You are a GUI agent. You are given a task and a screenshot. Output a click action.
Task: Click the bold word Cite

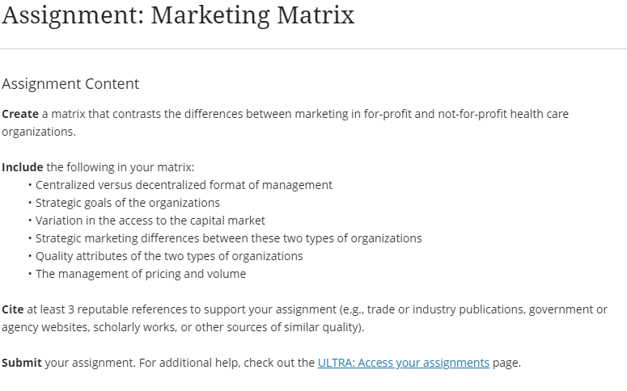13,309
